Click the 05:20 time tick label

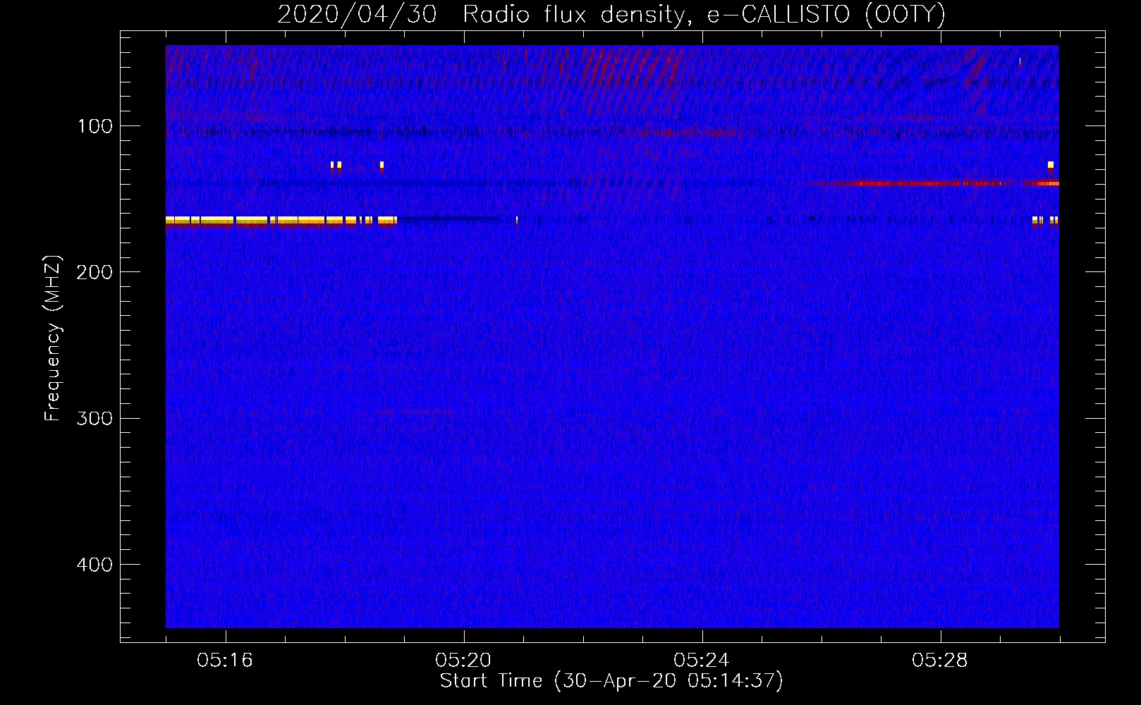(463, 660)
